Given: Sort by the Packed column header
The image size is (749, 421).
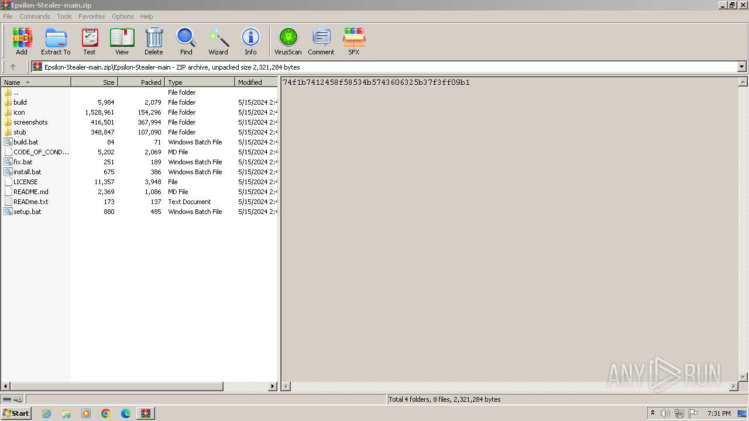Looking at the screenshot, I should [x=141, y=82].
